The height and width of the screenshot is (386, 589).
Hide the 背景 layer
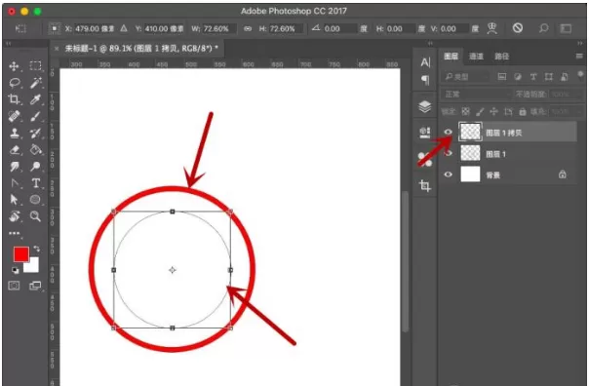coord(448,174)
